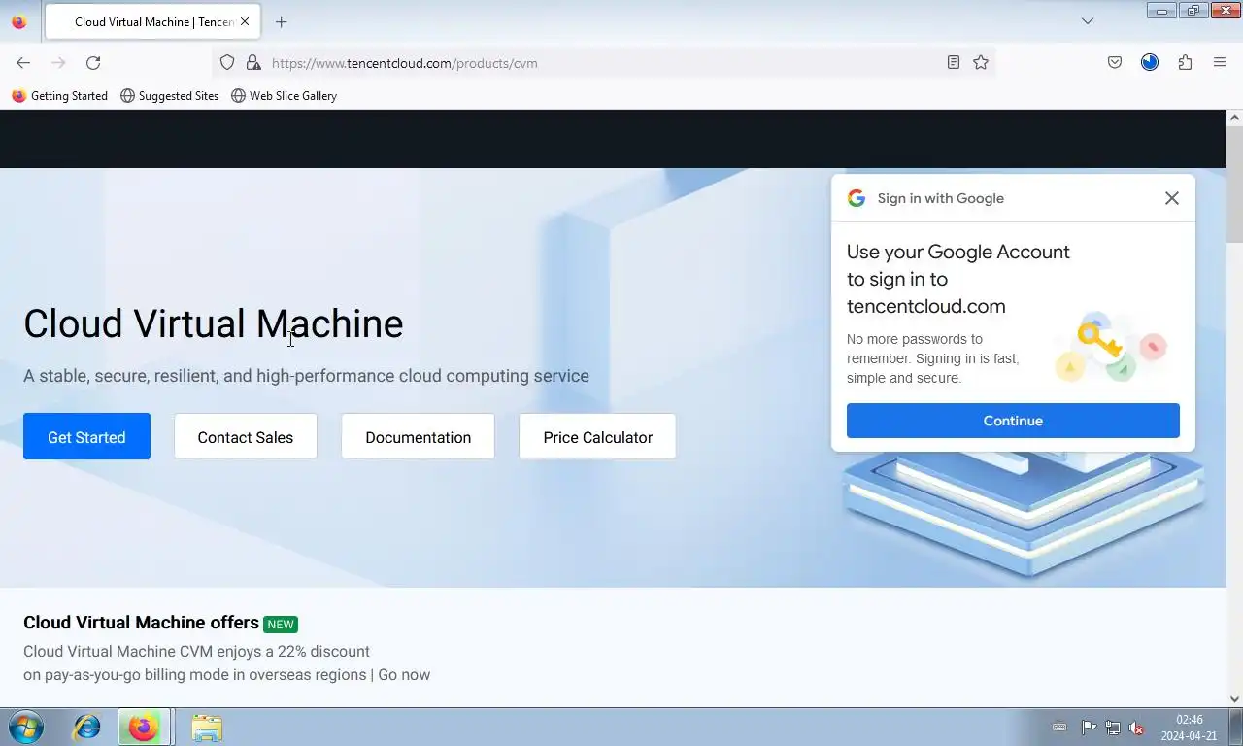Go back with the browser back arrow

pyautogui.click(x=23, y=63)
